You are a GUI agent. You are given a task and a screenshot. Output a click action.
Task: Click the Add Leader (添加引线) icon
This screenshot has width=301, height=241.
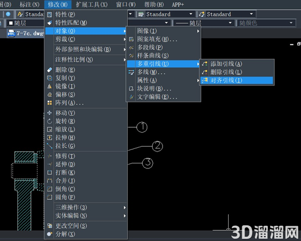pos(205,64)
